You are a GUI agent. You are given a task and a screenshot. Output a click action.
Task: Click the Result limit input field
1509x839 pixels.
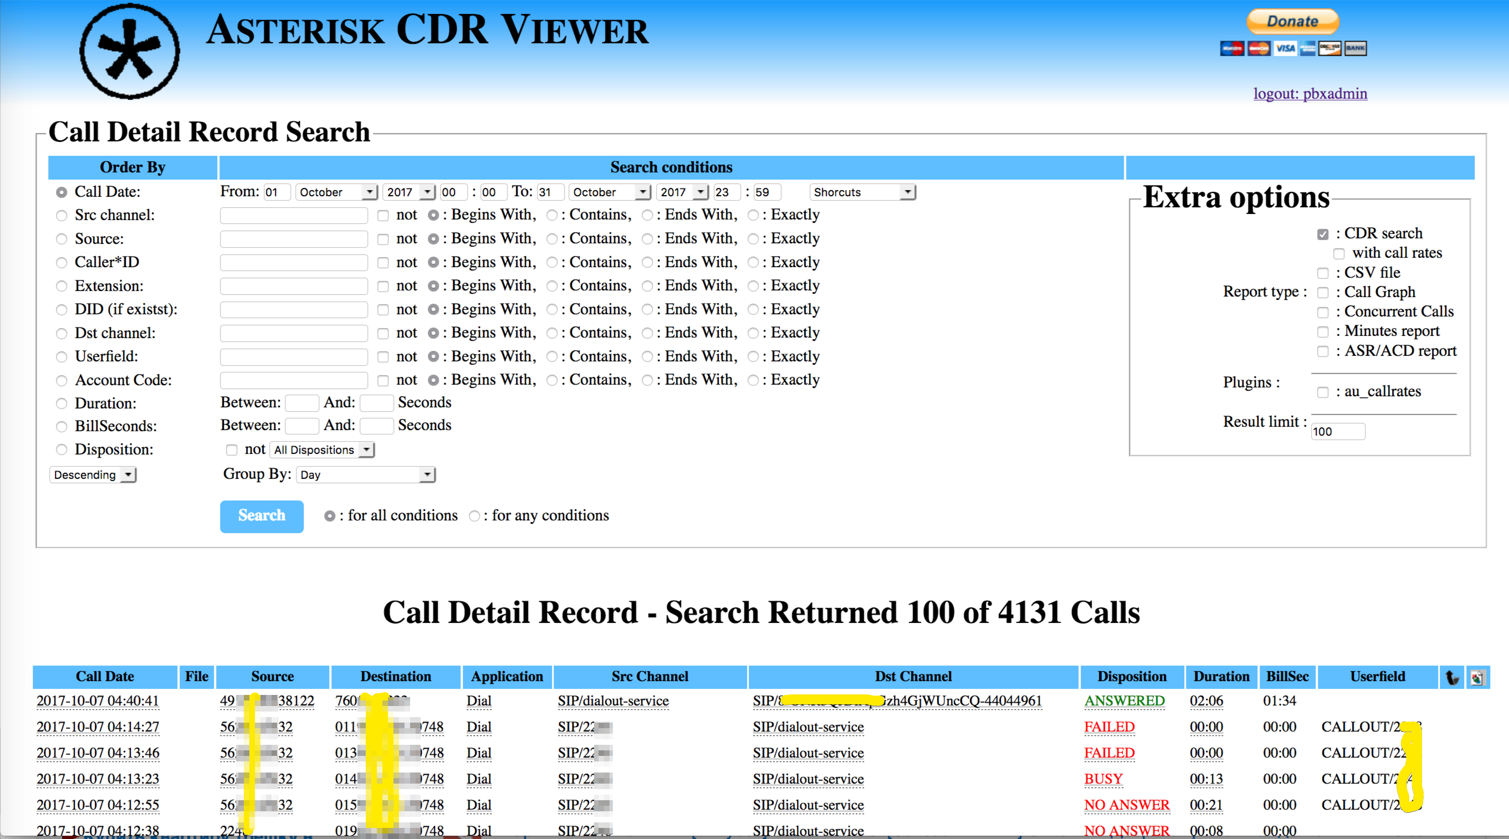pyautogui.click(x=1337, y=431)
